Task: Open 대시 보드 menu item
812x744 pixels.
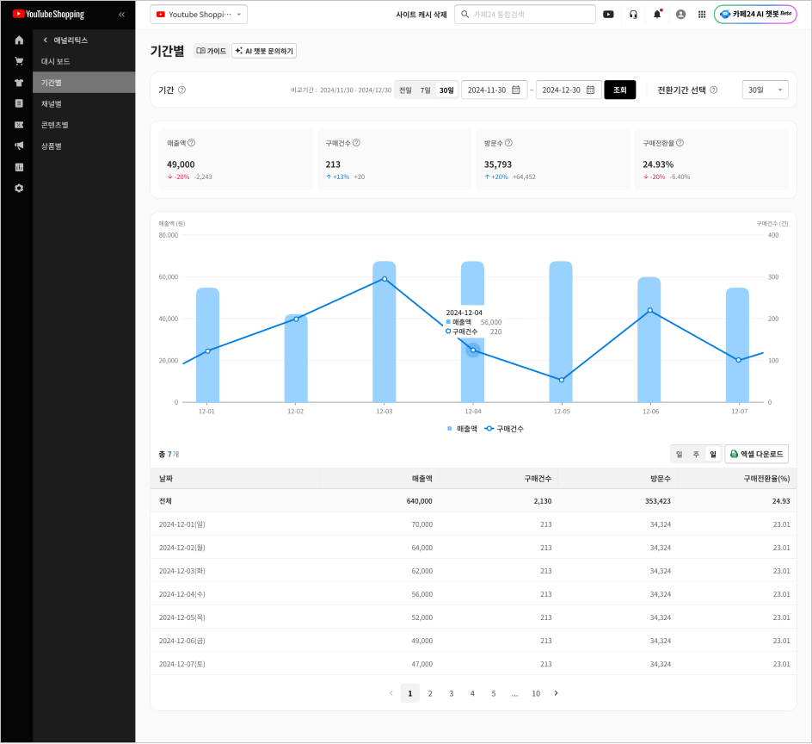Action: [x=84, y=61]
